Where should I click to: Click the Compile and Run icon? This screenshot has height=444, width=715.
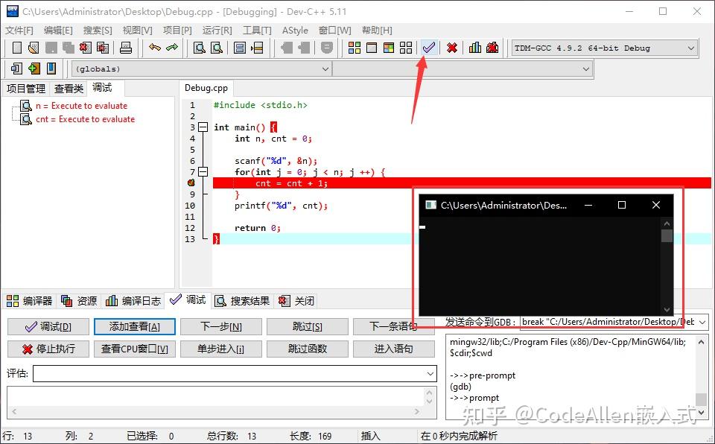tap(389, 48)
